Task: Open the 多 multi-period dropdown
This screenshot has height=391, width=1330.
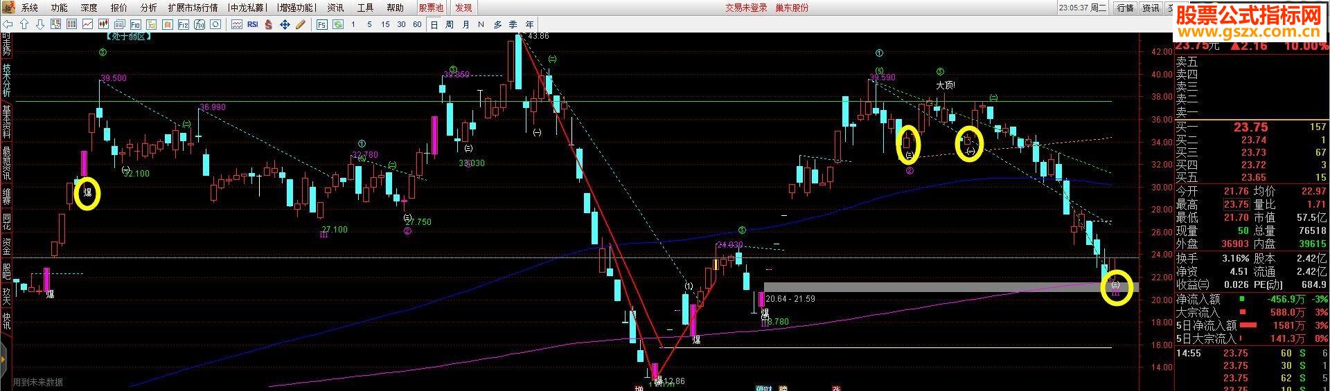Action: click(497, 24)
